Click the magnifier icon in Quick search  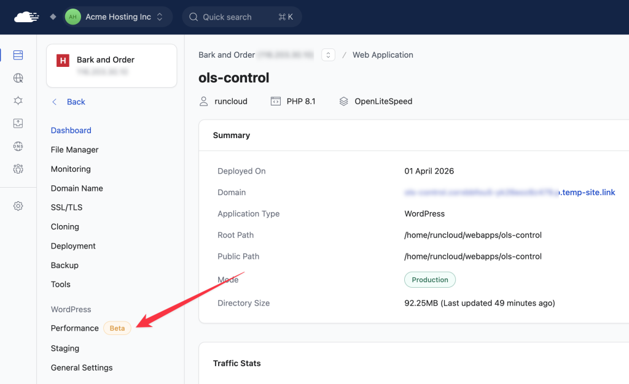[193, 17]
